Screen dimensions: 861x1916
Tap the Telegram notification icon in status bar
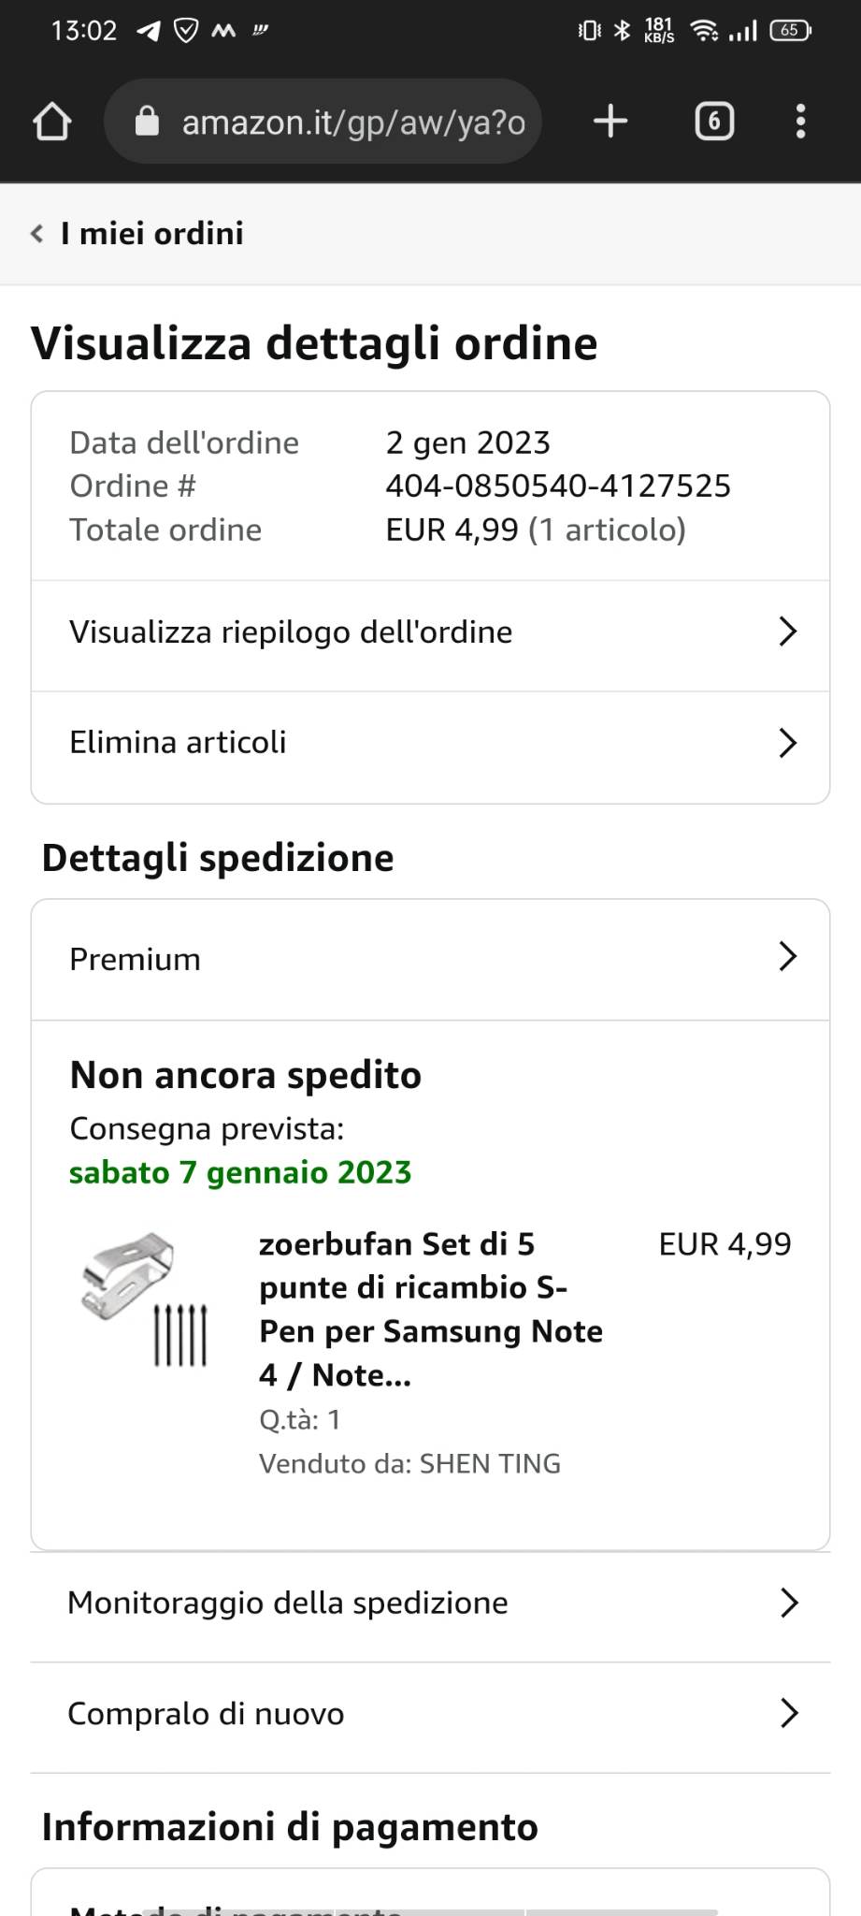point(148,31)
